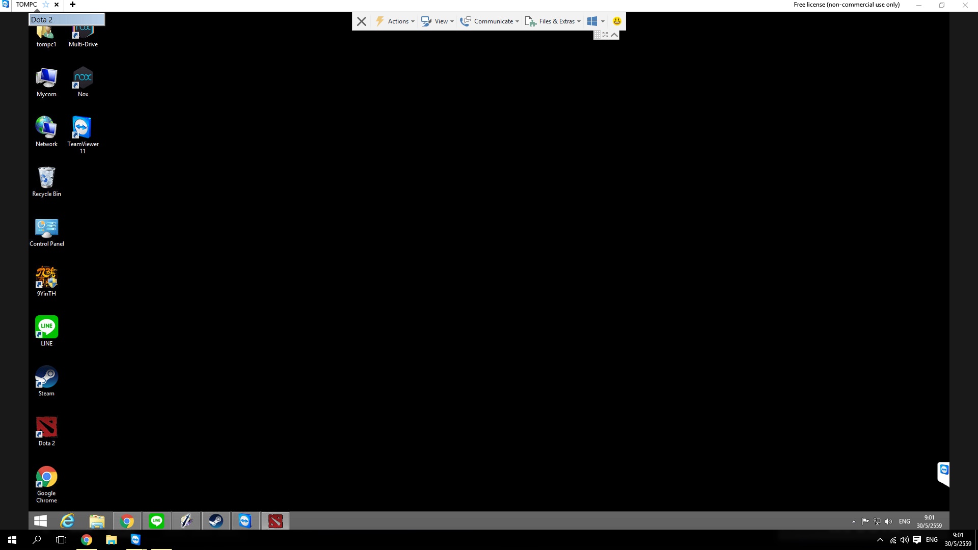Open local Task View button
This screenshot has width=978, height=550.
tap(61, 540)
